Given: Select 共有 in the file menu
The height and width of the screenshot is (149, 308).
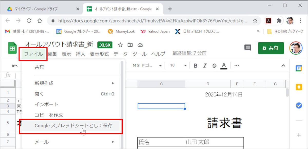Looking at the screenshot, I should (x=71, y=67).
